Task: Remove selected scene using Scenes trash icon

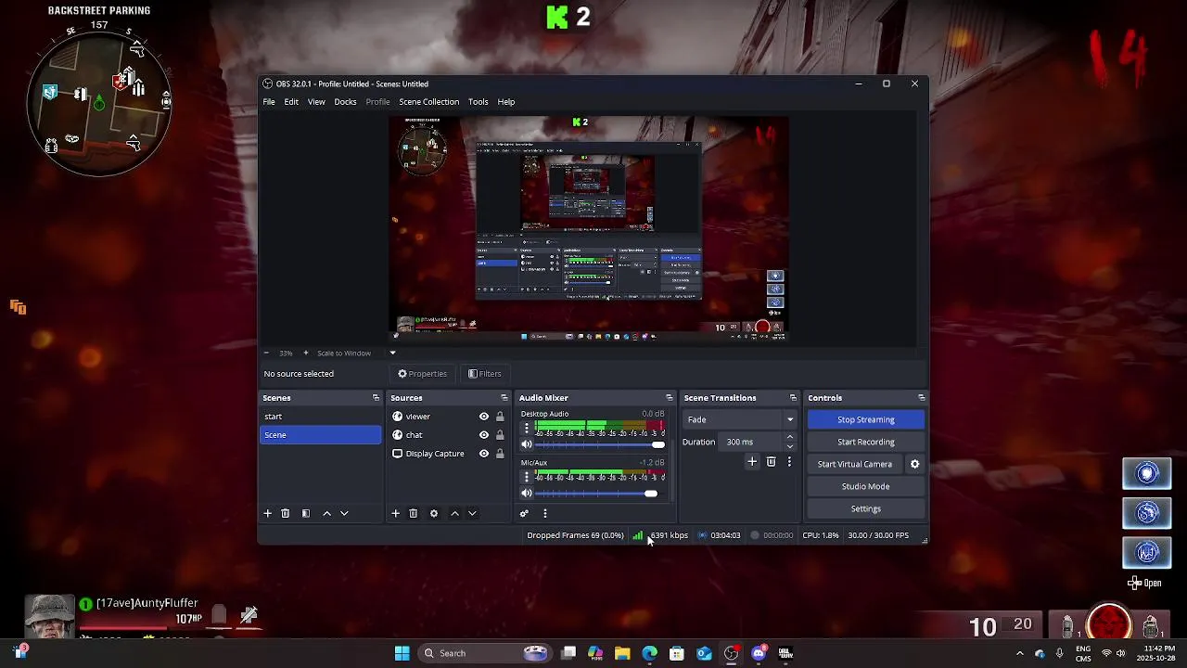Action: (286, 513)
